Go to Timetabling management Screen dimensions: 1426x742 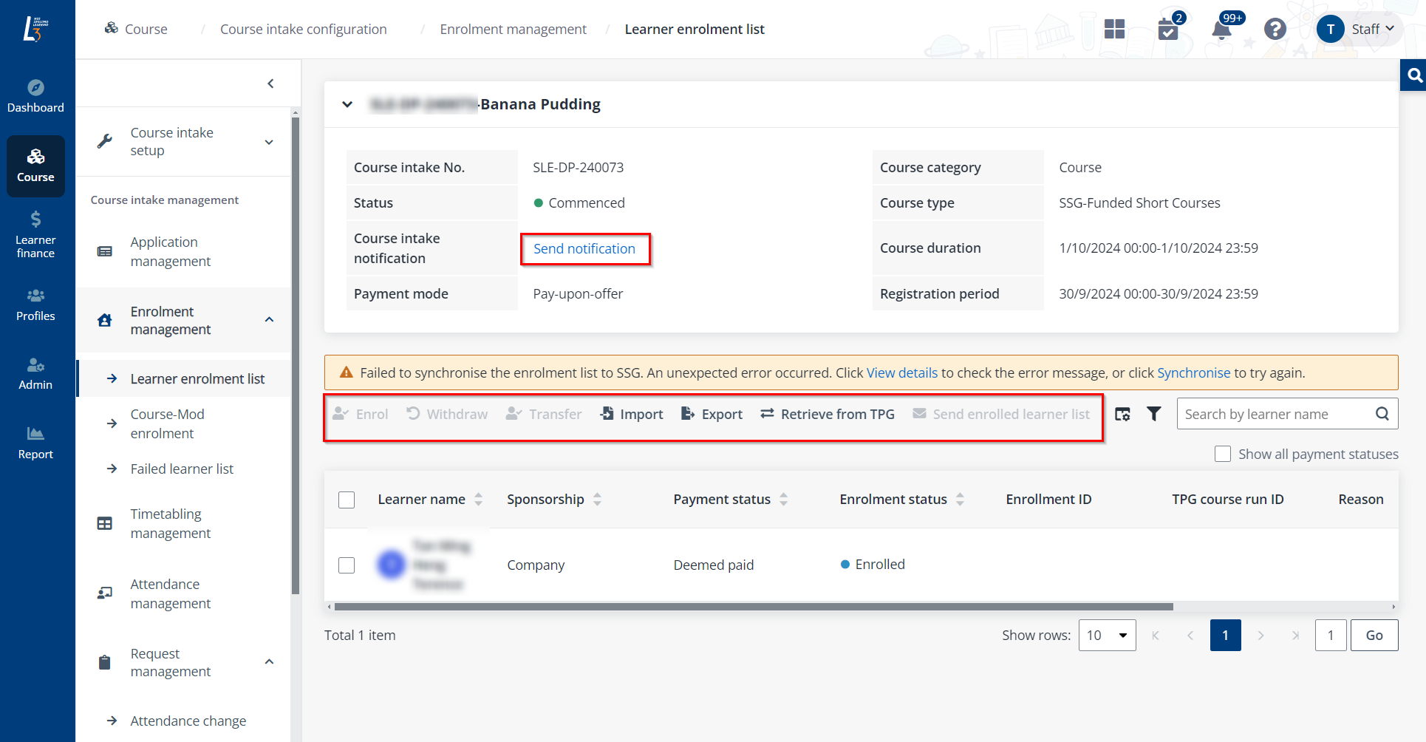coord(171,523)
